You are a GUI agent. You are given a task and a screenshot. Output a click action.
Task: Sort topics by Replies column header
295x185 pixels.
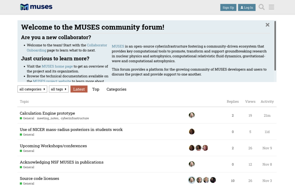coord(232,102)
